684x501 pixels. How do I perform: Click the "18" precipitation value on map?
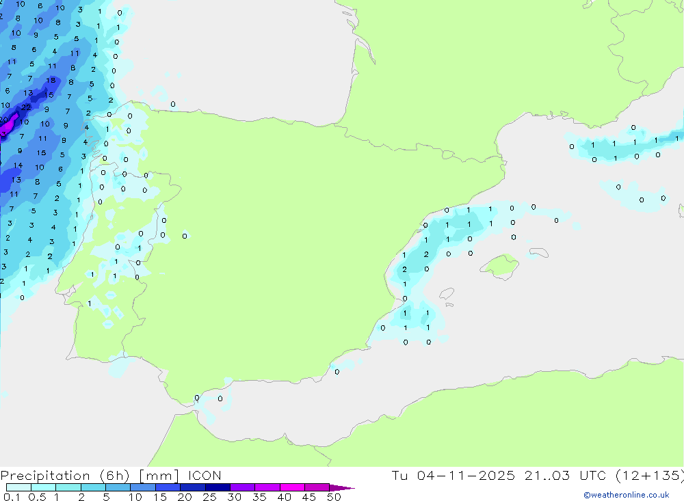[x=51, y=80]
